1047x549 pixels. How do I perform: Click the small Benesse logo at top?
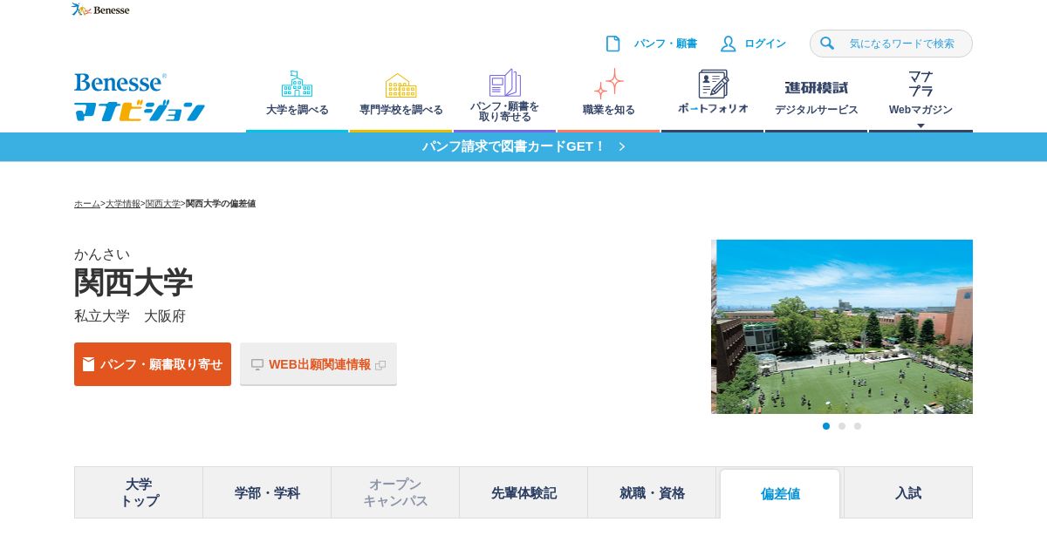pos(100,10)
